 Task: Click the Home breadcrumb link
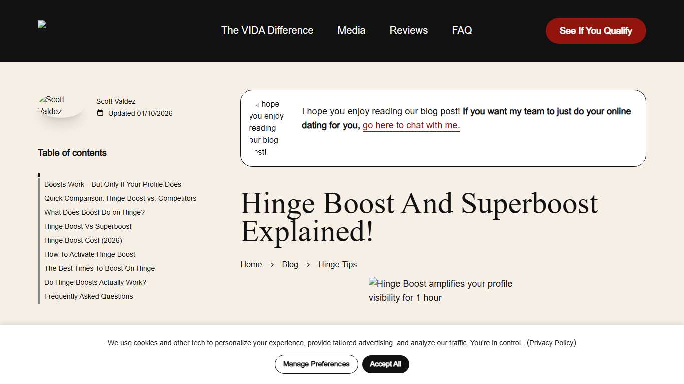click(251, 264)
